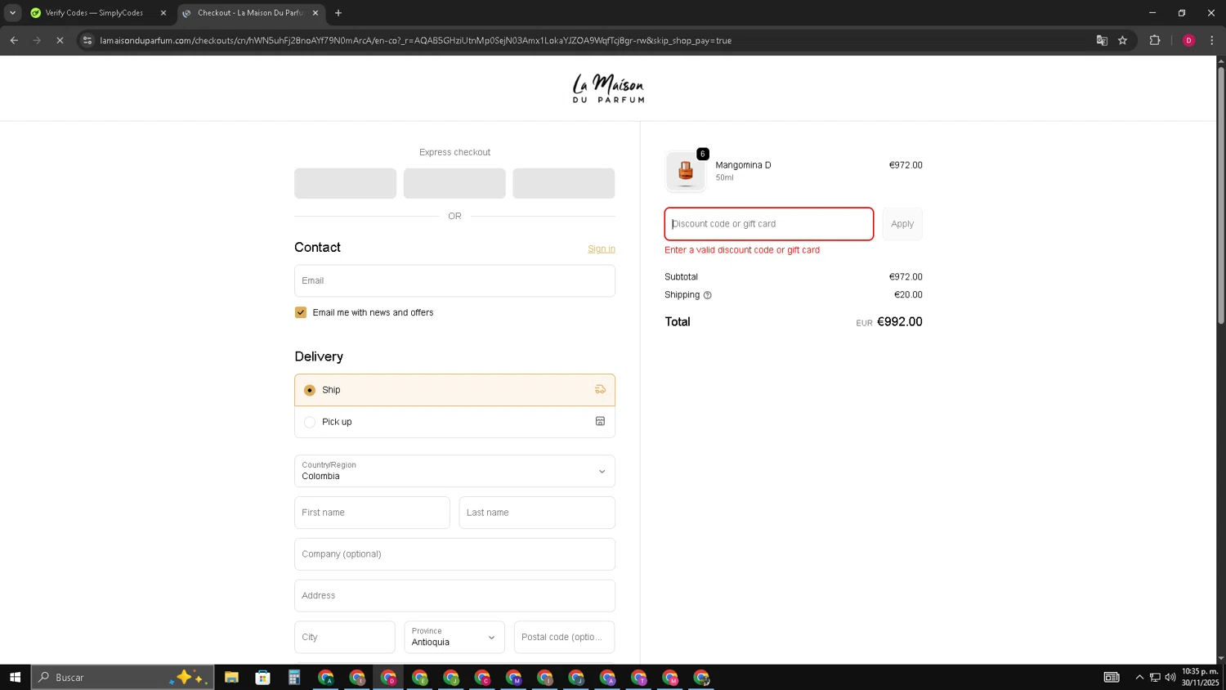This screenshot has height=690, width=1226.
Task: Open the Chrome three-dot menu
Action: (x=1212, y=40)
